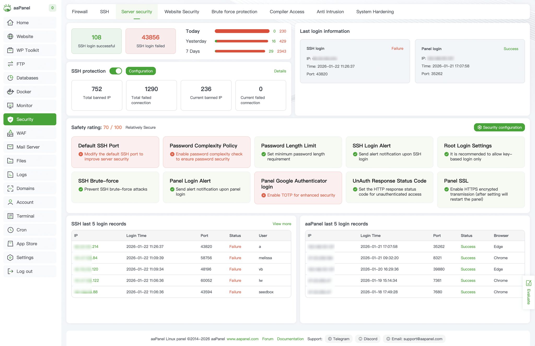
Task: Open the Documentation footer link
Action: click(290, 339)
